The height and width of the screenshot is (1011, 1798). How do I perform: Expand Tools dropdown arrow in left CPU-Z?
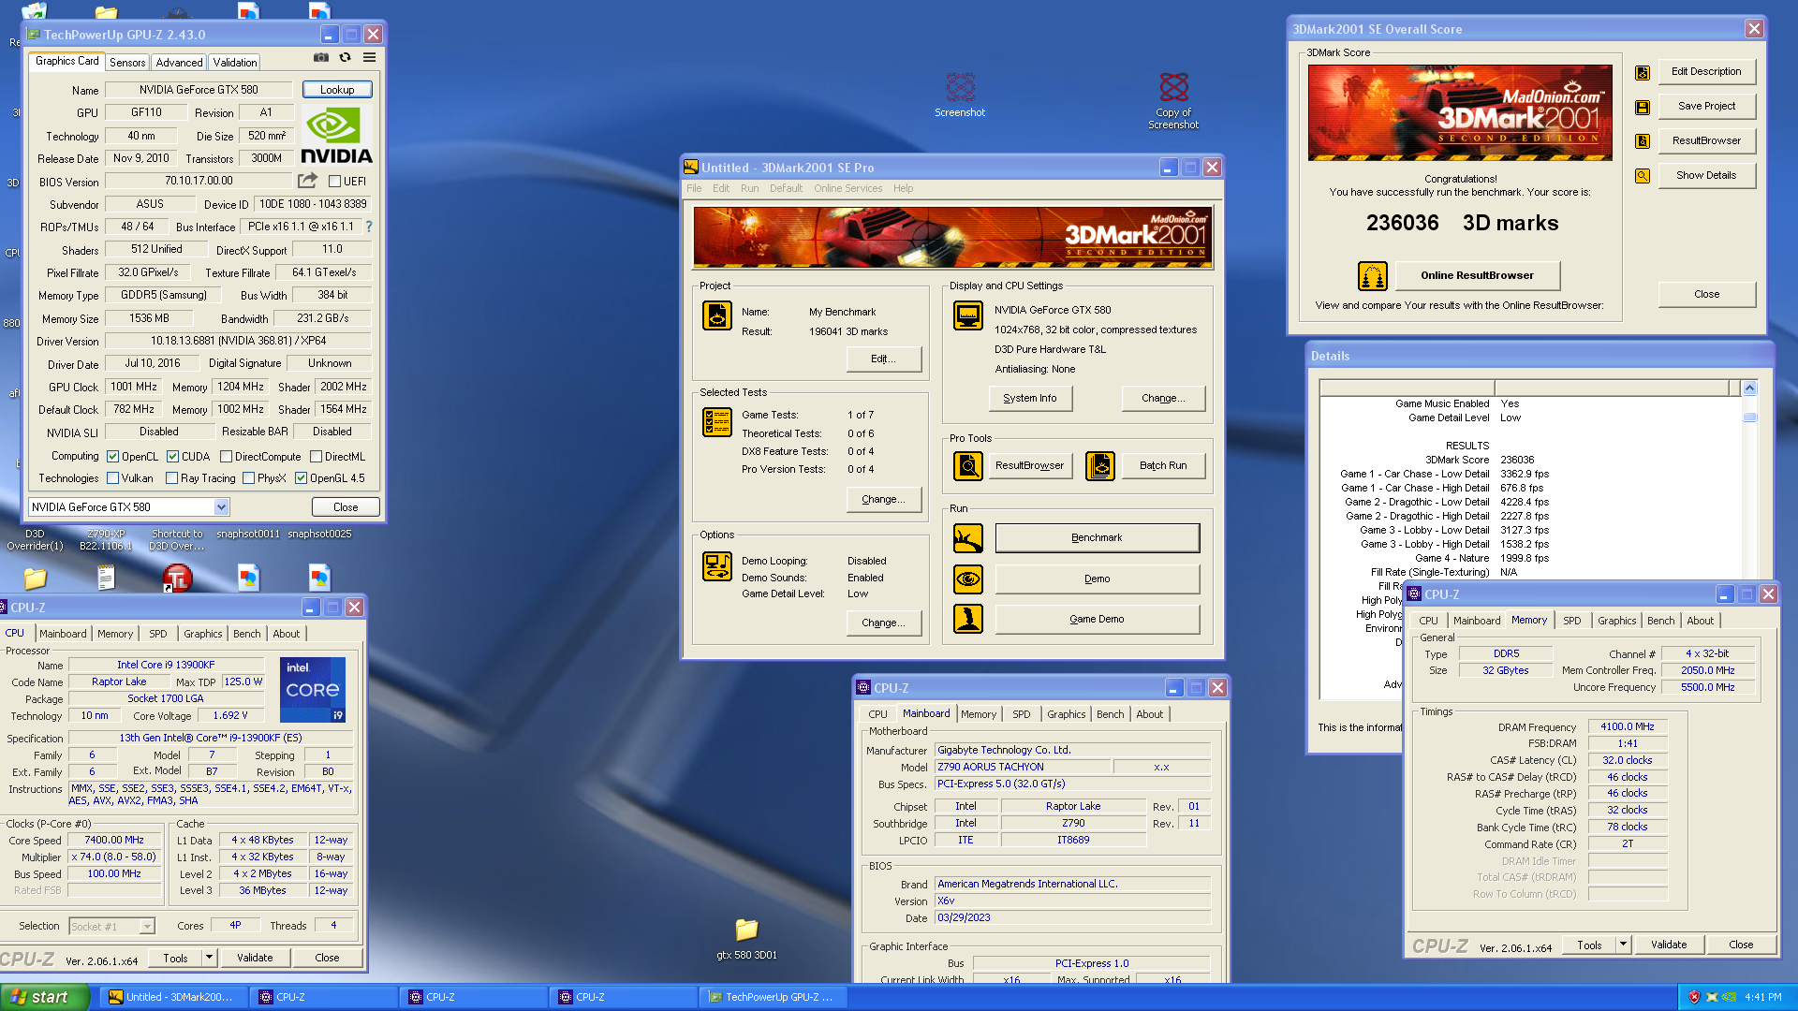[x=209, y=958]
